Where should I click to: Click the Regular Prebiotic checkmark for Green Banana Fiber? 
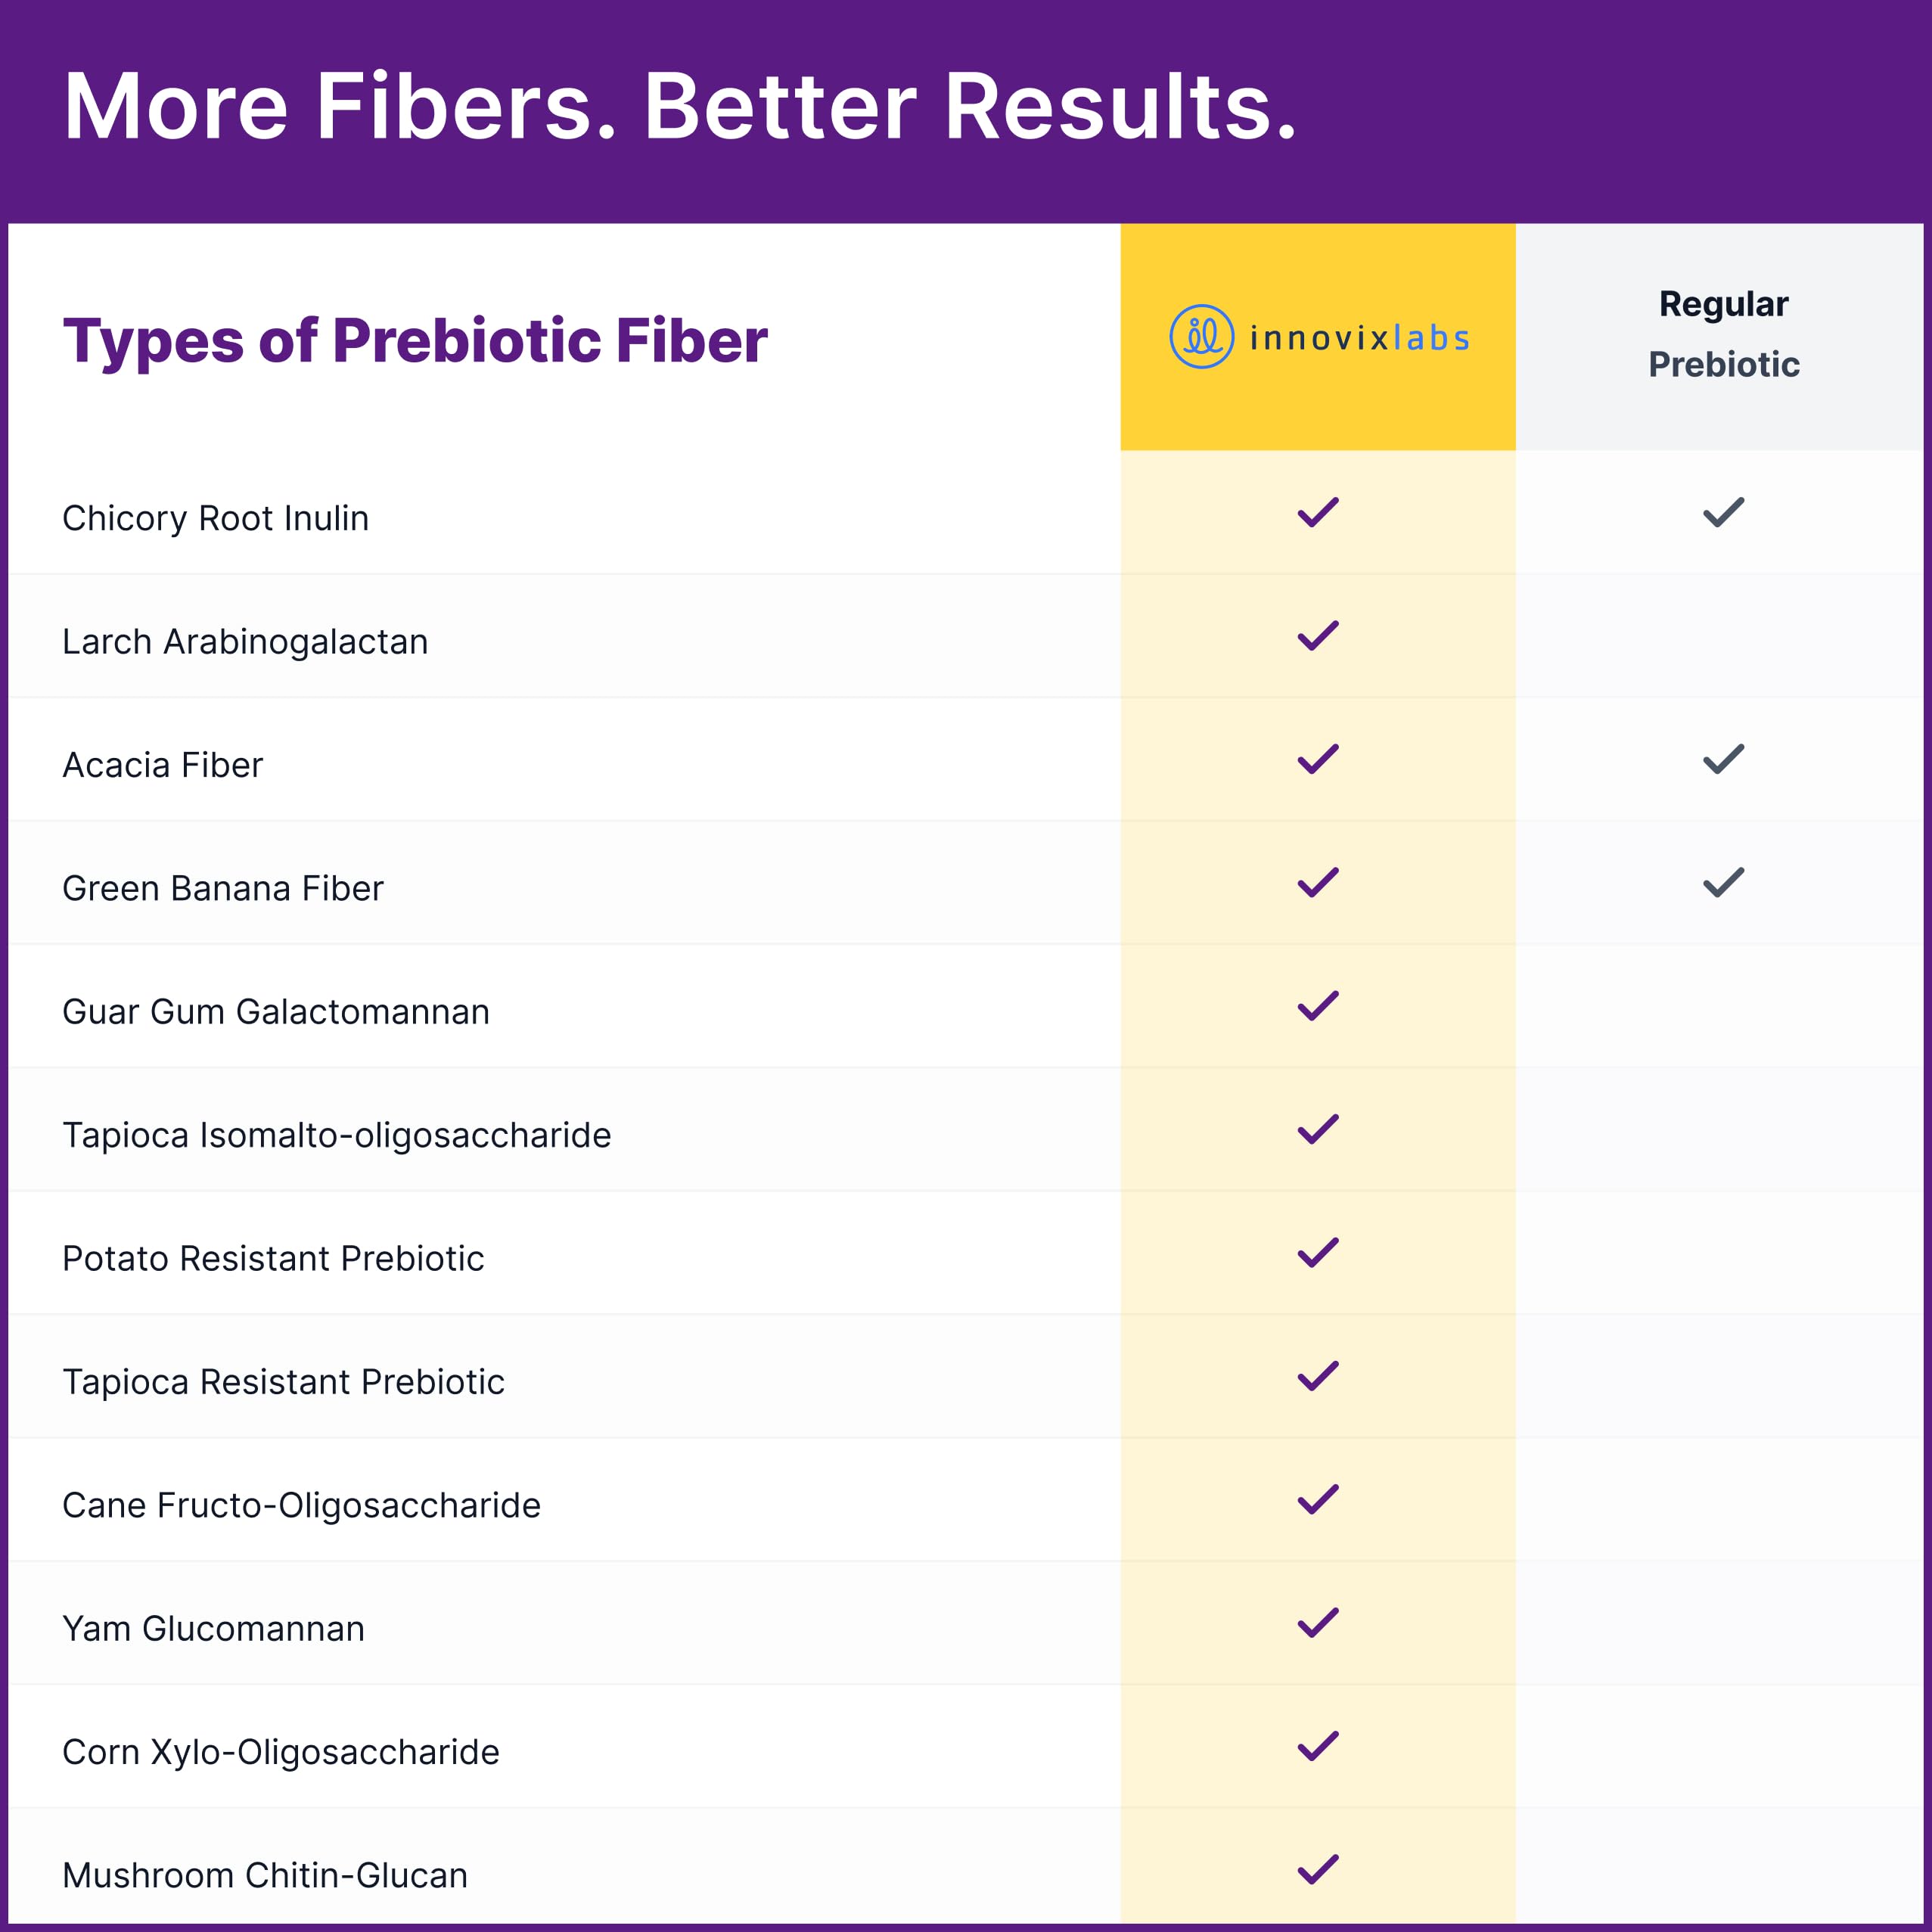(1723, 882)
